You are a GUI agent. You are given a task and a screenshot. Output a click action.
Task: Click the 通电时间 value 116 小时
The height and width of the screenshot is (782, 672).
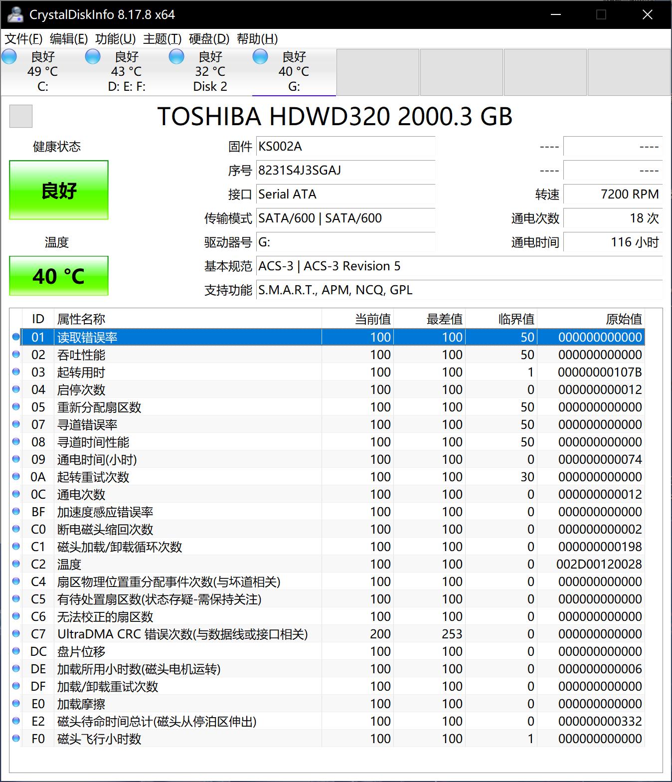613,242
